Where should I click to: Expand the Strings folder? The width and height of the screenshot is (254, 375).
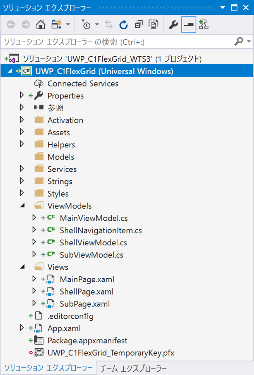point(22,181)
